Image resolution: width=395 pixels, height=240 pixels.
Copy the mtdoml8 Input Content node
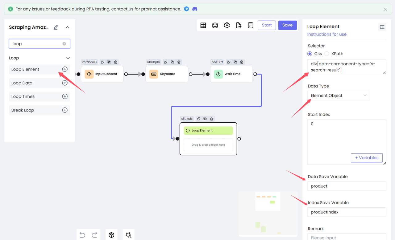pos(102,62)
